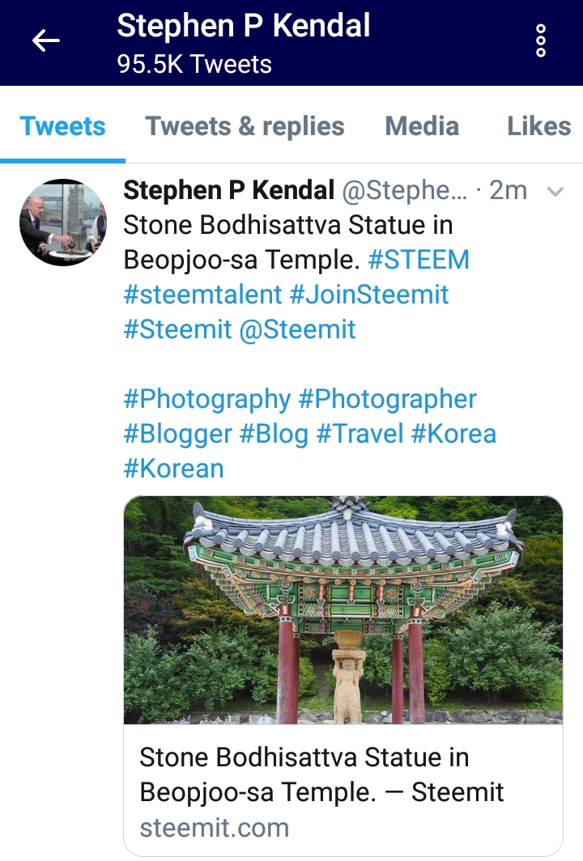The height and width of the screenshot is (861, 583).
Task: Tap the #Travel hashtag
Action: click(360, 434)
